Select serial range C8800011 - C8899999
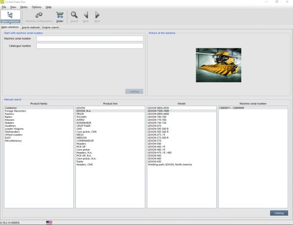The width and height of the screenshot is (293, 225). point(253,108)
